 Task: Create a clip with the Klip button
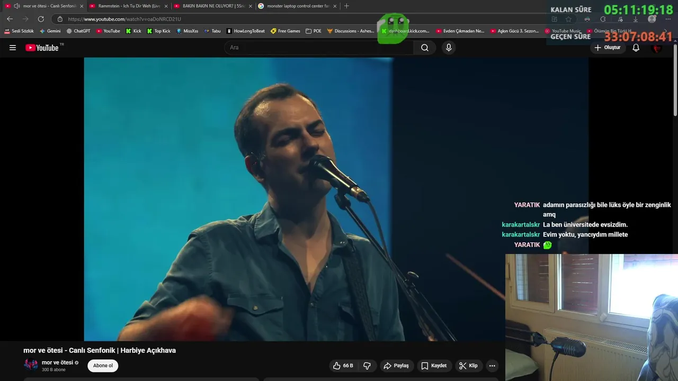coord(468,366)
